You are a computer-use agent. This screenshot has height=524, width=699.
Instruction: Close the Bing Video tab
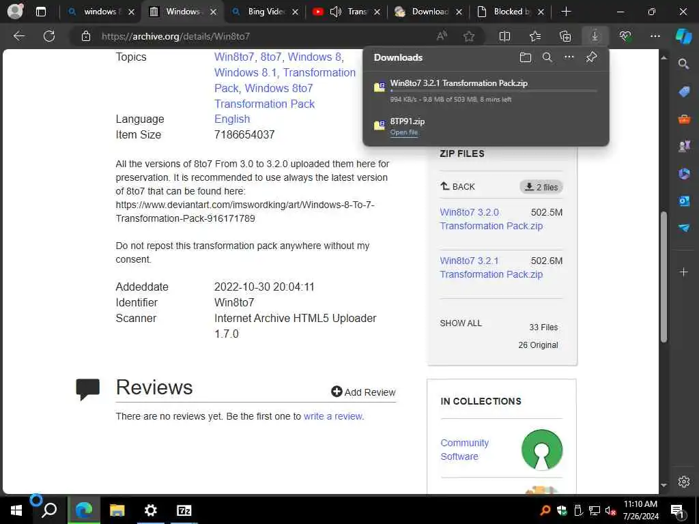coord(295,12)
